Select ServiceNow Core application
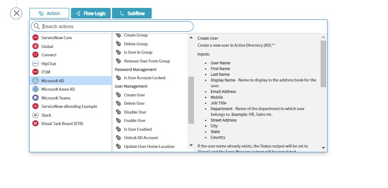388x188 pixels. (71, 37)
